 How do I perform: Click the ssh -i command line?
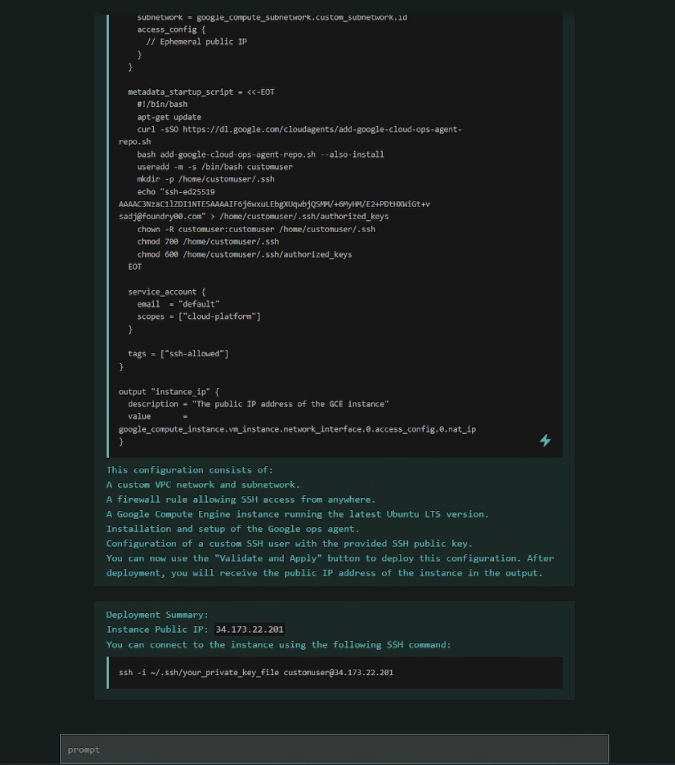255,672
